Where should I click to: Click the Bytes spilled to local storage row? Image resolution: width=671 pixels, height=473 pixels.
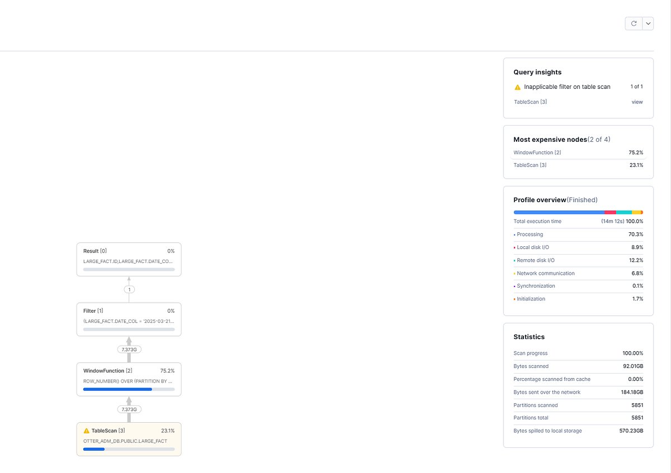[578, 431]
